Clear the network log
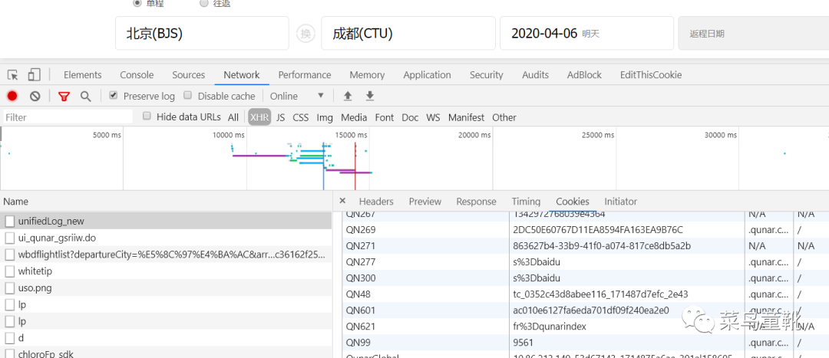 pos(35,96)
